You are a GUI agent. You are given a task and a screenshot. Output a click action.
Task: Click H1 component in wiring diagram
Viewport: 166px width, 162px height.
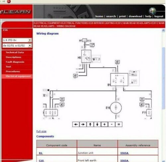tap(85, 40)
